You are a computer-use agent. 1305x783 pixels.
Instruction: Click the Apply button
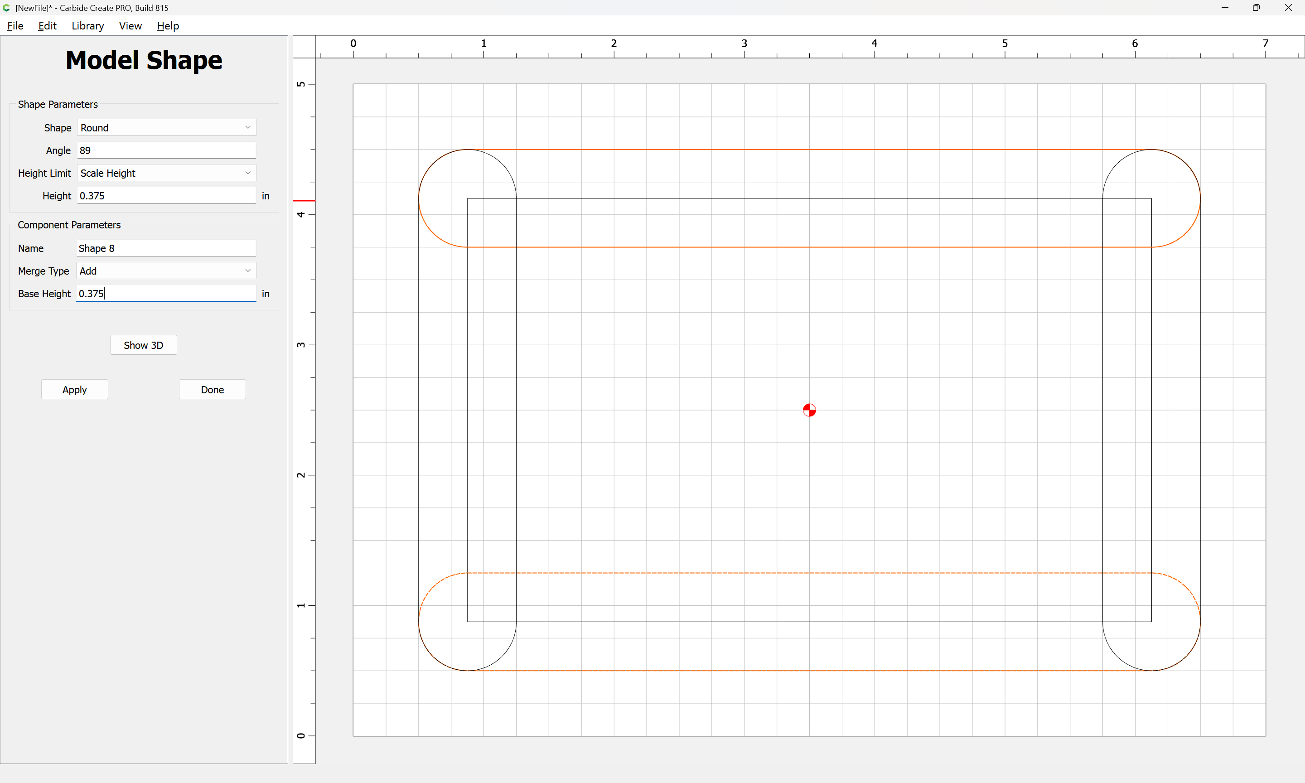tap(74, 389)
